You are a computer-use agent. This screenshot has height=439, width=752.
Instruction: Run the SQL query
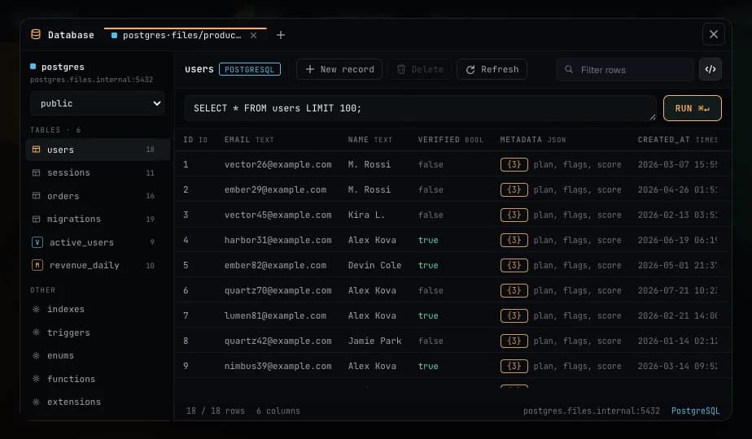tap(692, 108)
